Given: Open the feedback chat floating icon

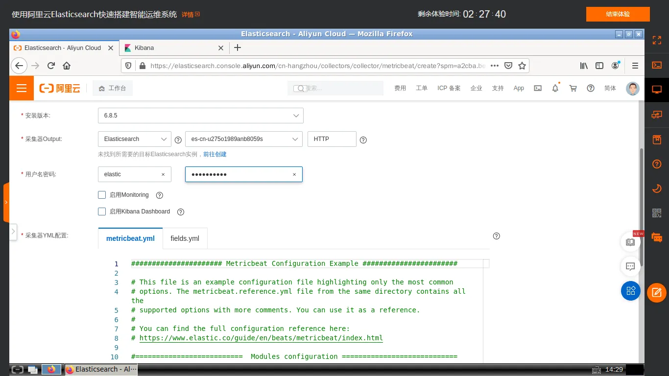Looking at the screenshot, I should point(631,267).
